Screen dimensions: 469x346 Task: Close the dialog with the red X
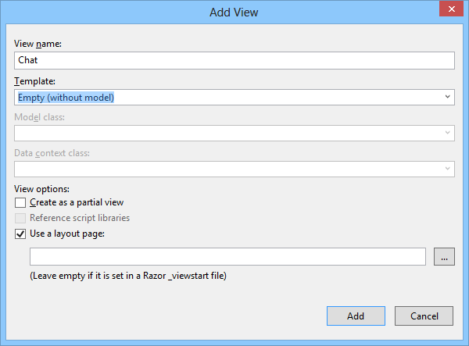coord(448,9)
